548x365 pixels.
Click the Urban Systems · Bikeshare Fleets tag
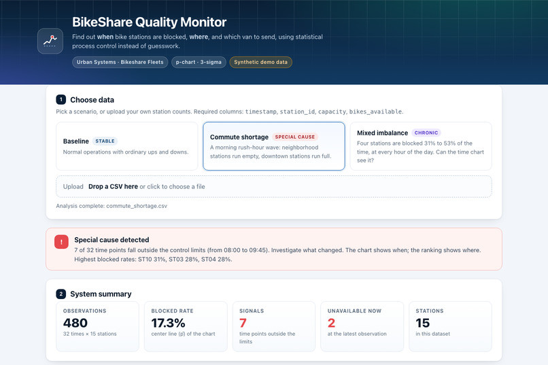pos(120,62)
